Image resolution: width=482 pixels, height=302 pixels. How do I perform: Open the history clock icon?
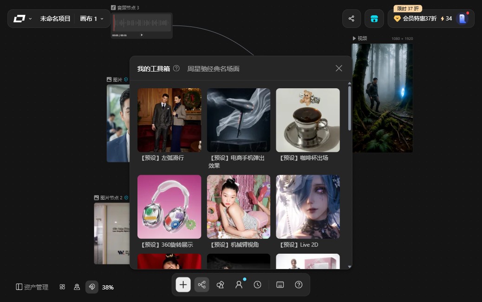[x=258, y=285]
